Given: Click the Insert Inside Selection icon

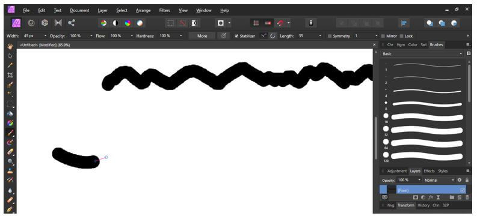Looking at the screenshot, I should 454,23.
